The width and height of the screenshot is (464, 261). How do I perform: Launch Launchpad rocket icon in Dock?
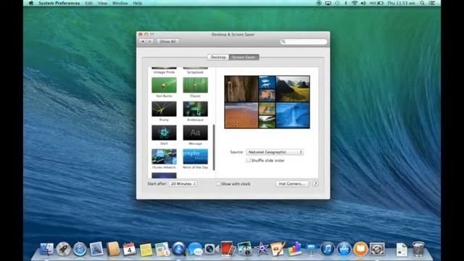pyautogui.click(x=63, y=249)
